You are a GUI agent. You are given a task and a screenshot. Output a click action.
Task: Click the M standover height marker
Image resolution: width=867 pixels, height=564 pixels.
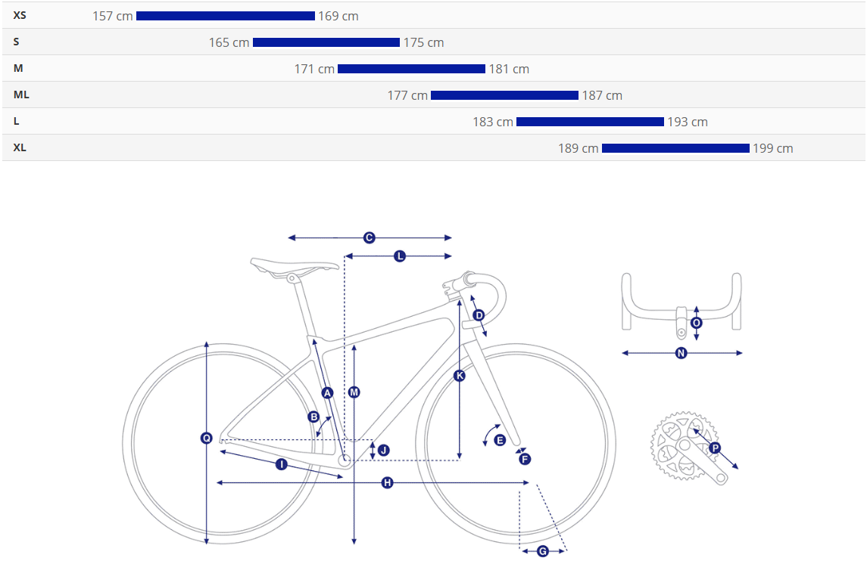(x=354, y=392)
